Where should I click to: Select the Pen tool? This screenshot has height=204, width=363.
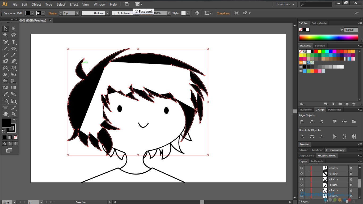coord(5,42)
